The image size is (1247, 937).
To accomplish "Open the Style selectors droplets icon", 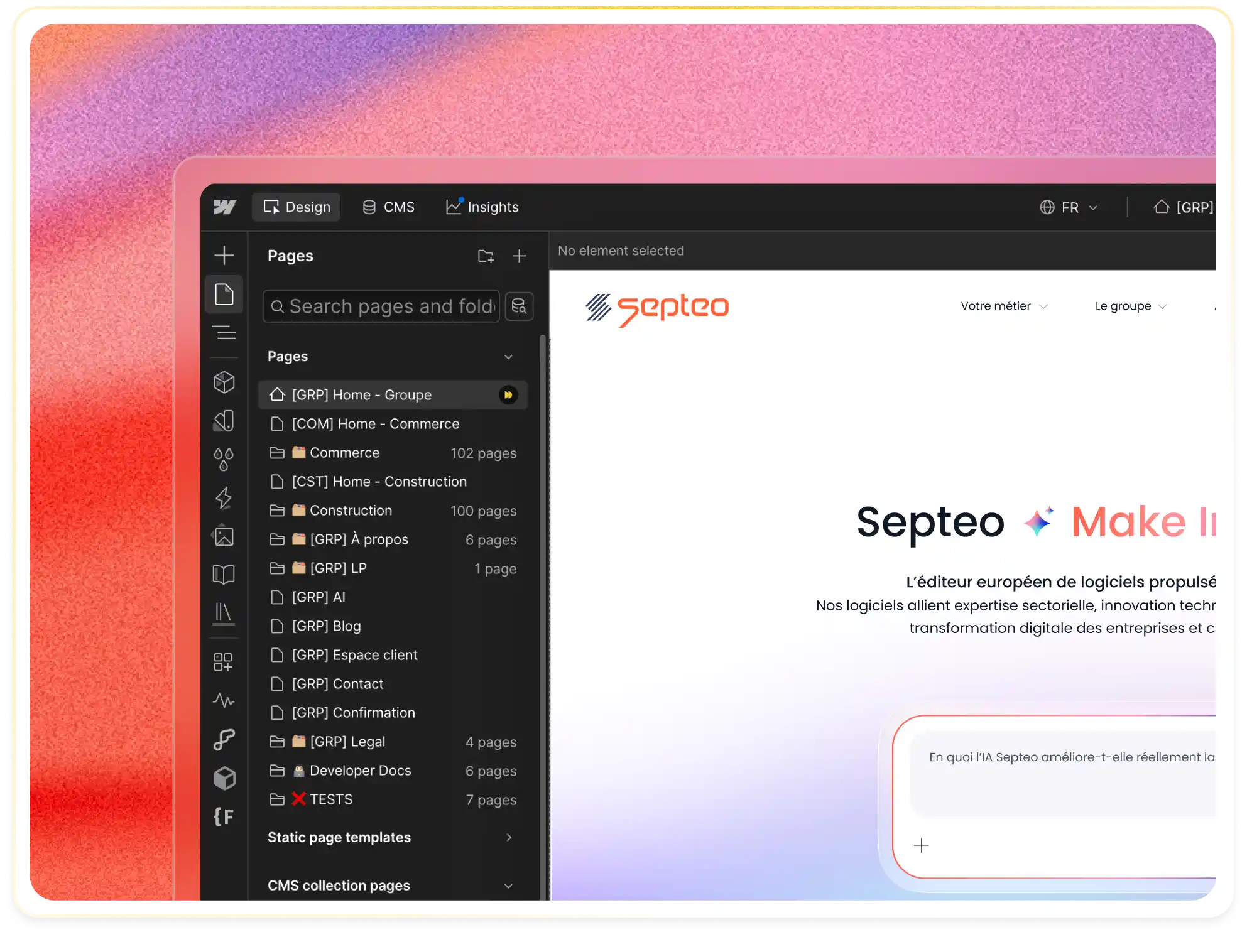I will tap(224, 459).
